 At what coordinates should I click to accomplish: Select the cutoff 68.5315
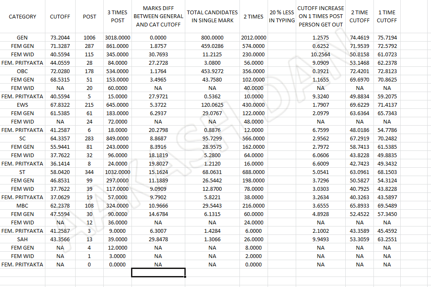coord(60,79)
